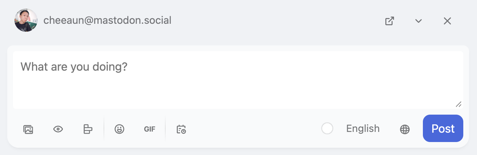
Task: Click the "What are you doing?" placeholder text
Action: click(74, 67)
